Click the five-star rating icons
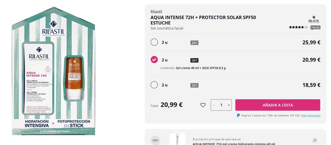This screenshot has width=331, height=145. [x=296, y=27]
